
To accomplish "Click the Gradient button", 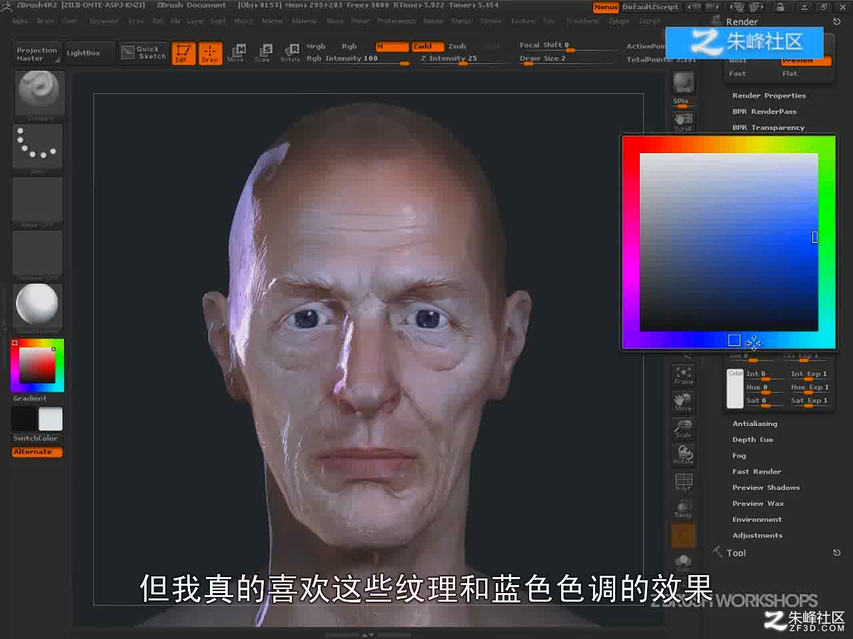I will pyautogui.click(x=30, y=399).
